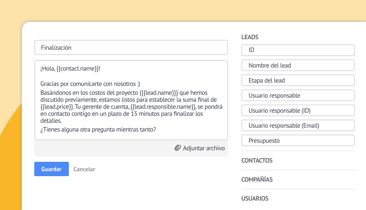This screenshot has width=366, height=210.
Task: Expand the USUARIOS section
Action: point(255,198)
